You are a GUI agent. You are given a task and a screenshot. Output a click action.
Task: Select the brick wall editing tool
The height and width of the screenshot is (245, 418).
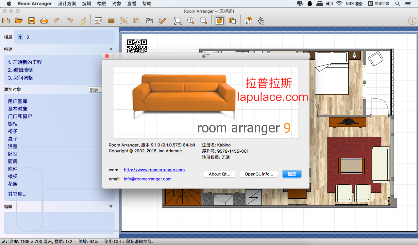(111, 21)
